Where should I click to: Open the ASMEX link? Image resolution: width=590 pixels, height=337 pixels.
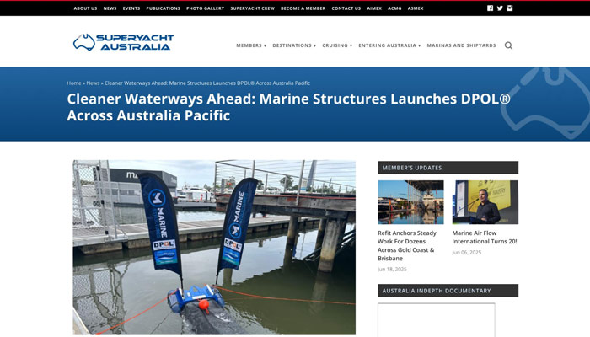click(x=416, y=8)
